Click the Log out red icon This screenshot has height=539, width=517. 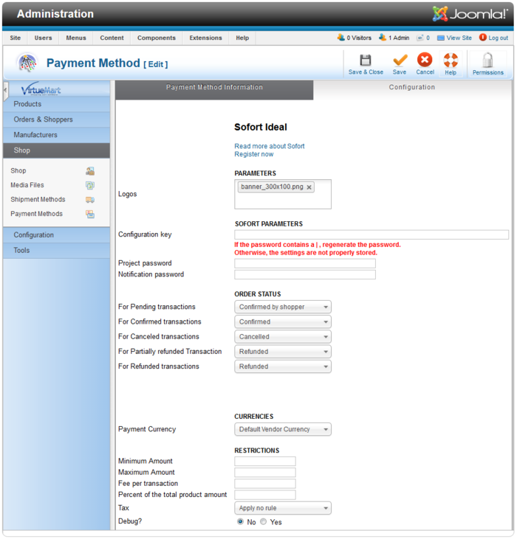[x=483, y=38]
